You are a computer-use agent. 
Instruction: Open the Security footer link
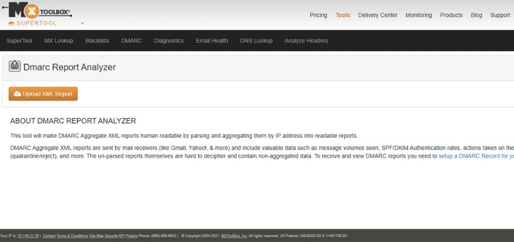111,236
